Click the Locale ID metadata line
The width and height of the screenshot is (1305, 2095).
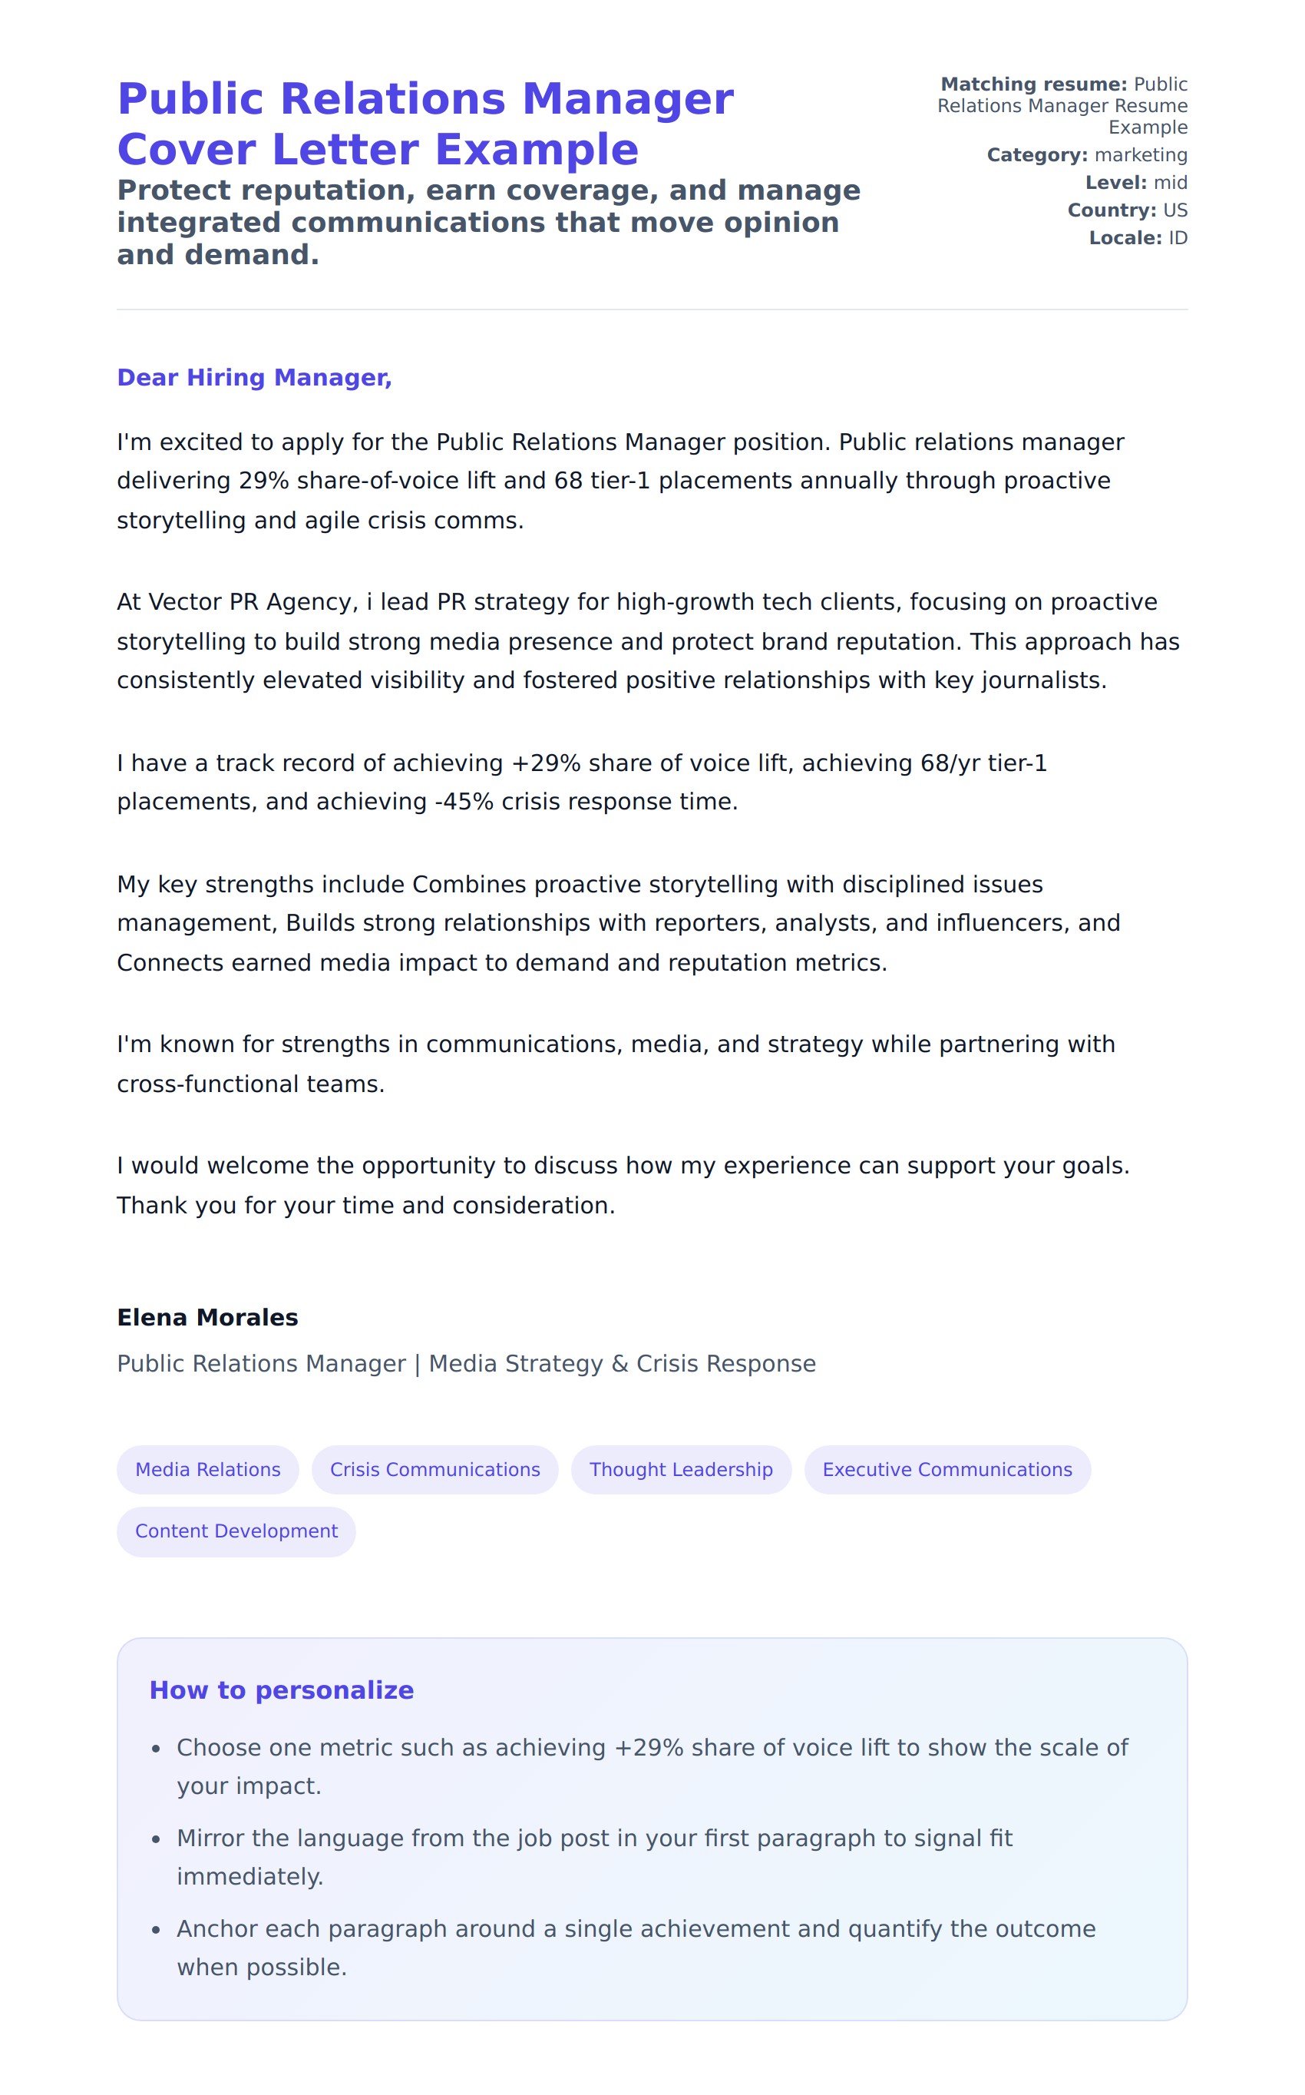click(x=1138, y=238)
